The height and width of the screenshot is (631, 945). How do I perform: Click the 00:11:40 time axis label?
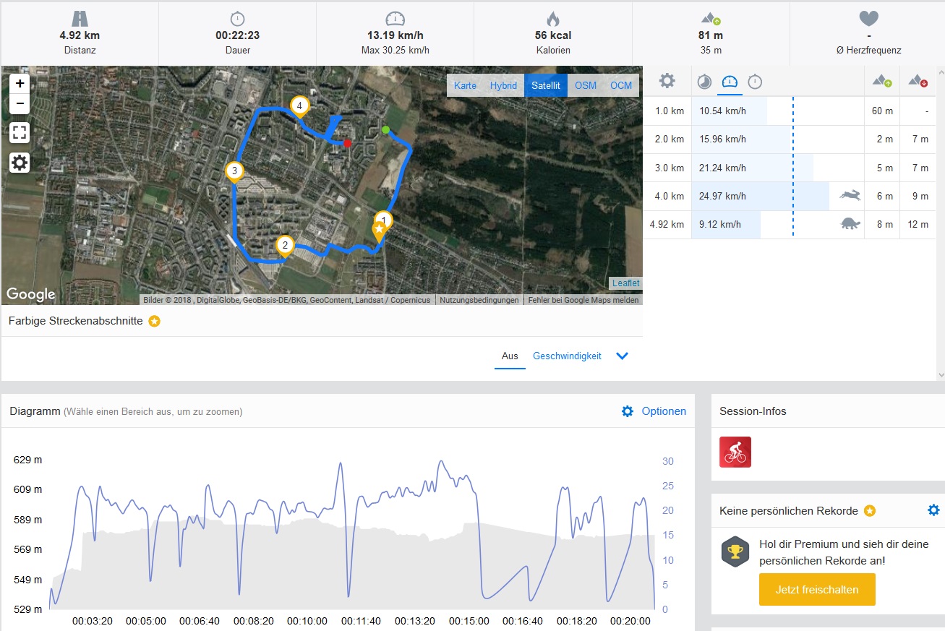coord(360,621)
